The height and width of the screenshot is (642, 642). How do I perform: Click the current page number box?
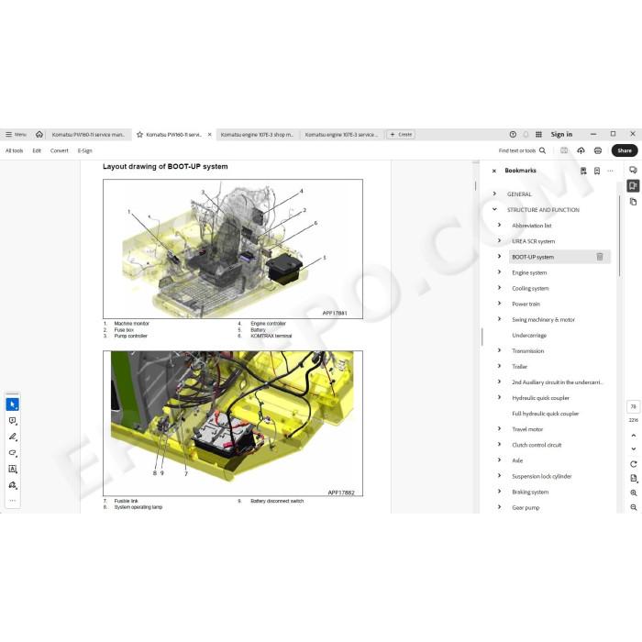[633, 406]
